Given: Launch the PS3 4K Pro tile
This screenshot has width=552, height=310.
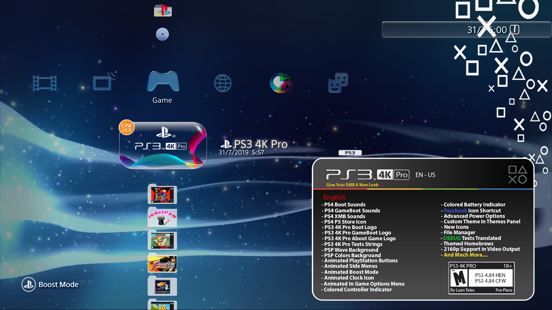Looking at the screenshot, I should 163,146.
